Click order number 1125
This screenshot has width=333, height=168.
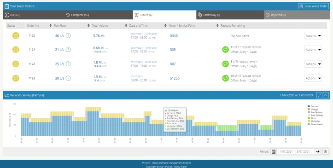click(32, 35)
